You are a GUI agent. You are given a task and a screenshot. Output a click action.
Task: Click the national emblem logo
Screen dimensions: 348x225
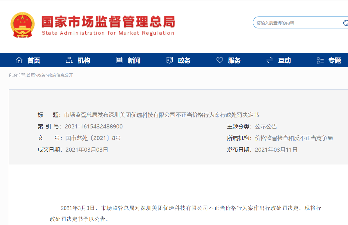click(22, 25)
